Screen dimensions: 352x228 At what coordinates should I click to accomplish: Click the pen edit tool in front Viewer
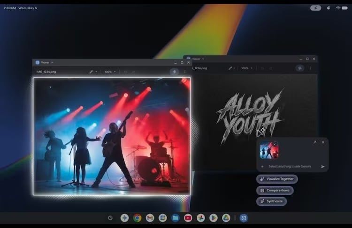91,72
